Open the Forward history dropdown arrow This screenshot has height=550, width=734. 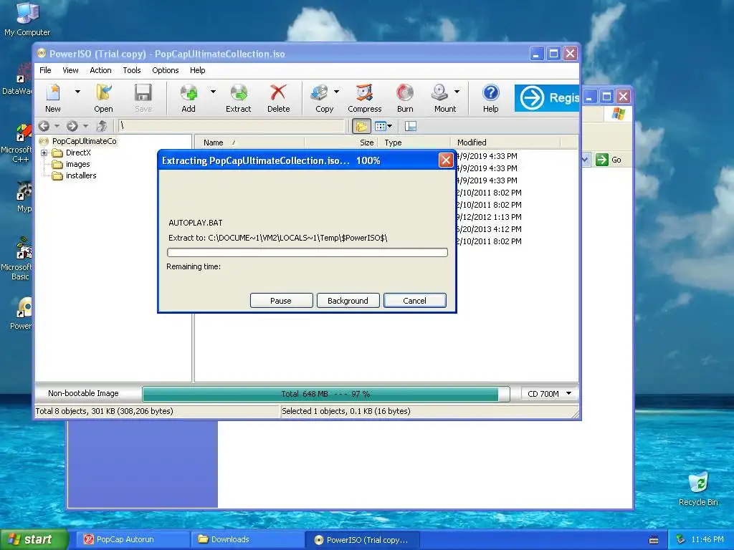point(86,126)
